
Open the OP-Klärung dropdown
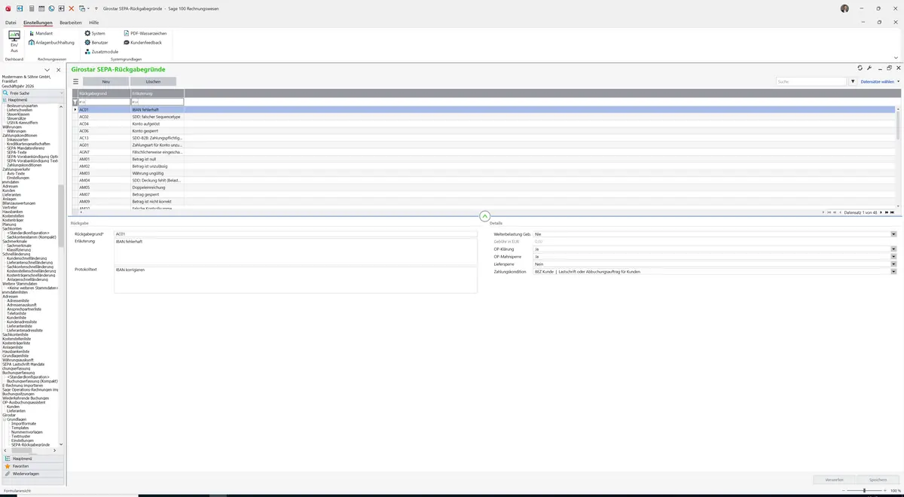[x=893, y=249]
